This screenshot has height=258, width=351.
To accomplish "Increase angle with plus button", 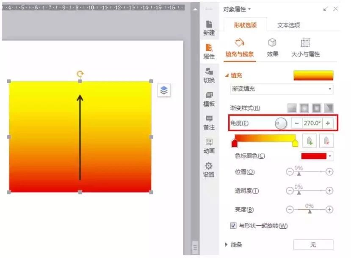I will [328, 123].
